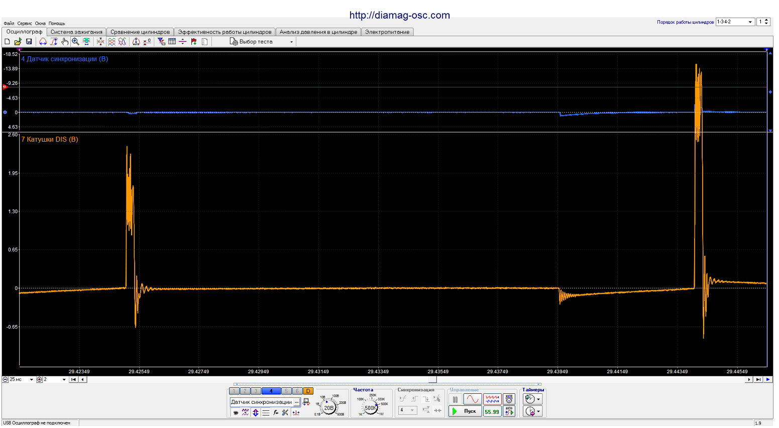779x428 pixels.
Task: Open the Сервис menu
Action: point(25,24)
